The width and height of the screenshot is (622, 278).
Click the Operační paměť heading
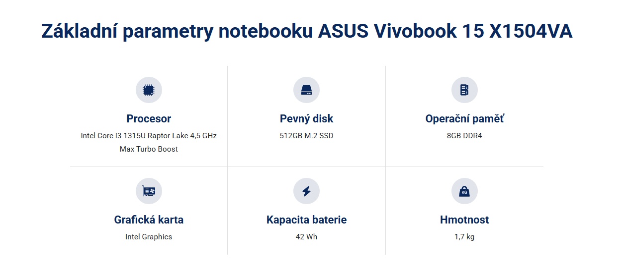pyautogui.click(x=464, y=119)
